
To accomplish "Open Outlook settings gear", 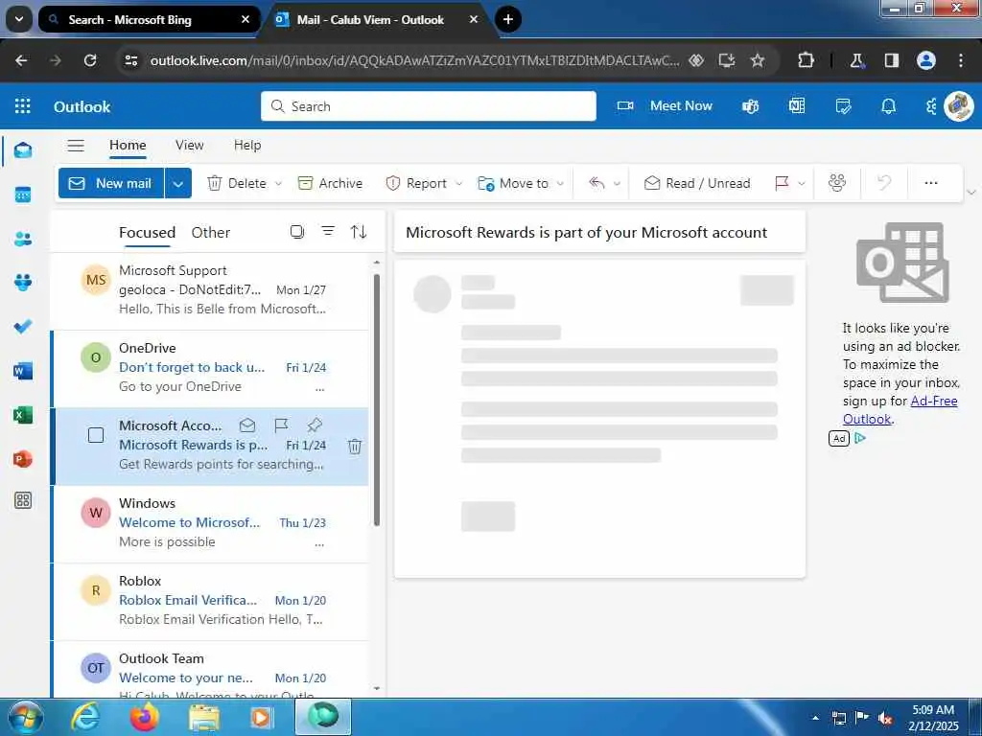I will click(x=931, y=106).
